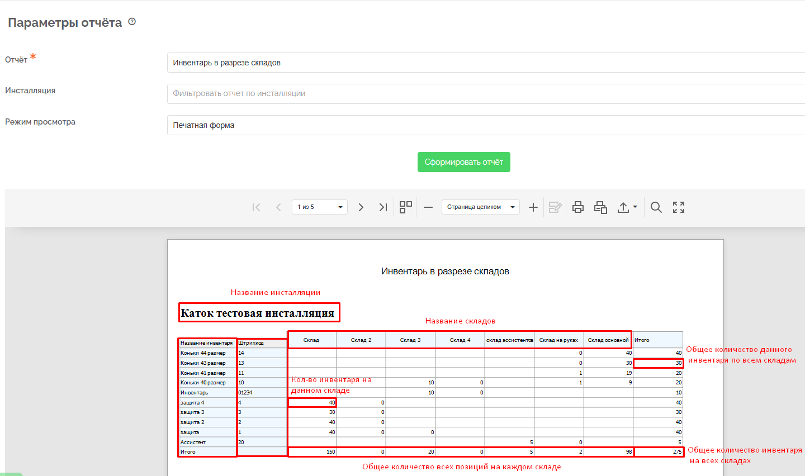
Task: Jump to the last report page
Action: (383, 207)
